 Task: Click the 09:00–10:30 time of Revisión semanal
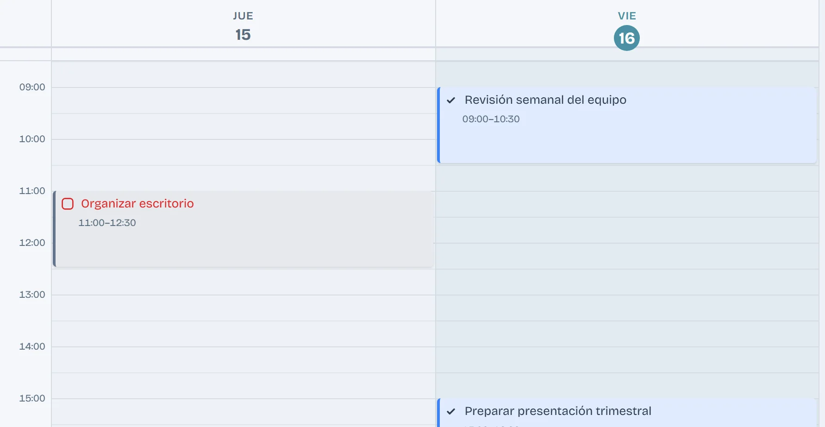[491, 119]
